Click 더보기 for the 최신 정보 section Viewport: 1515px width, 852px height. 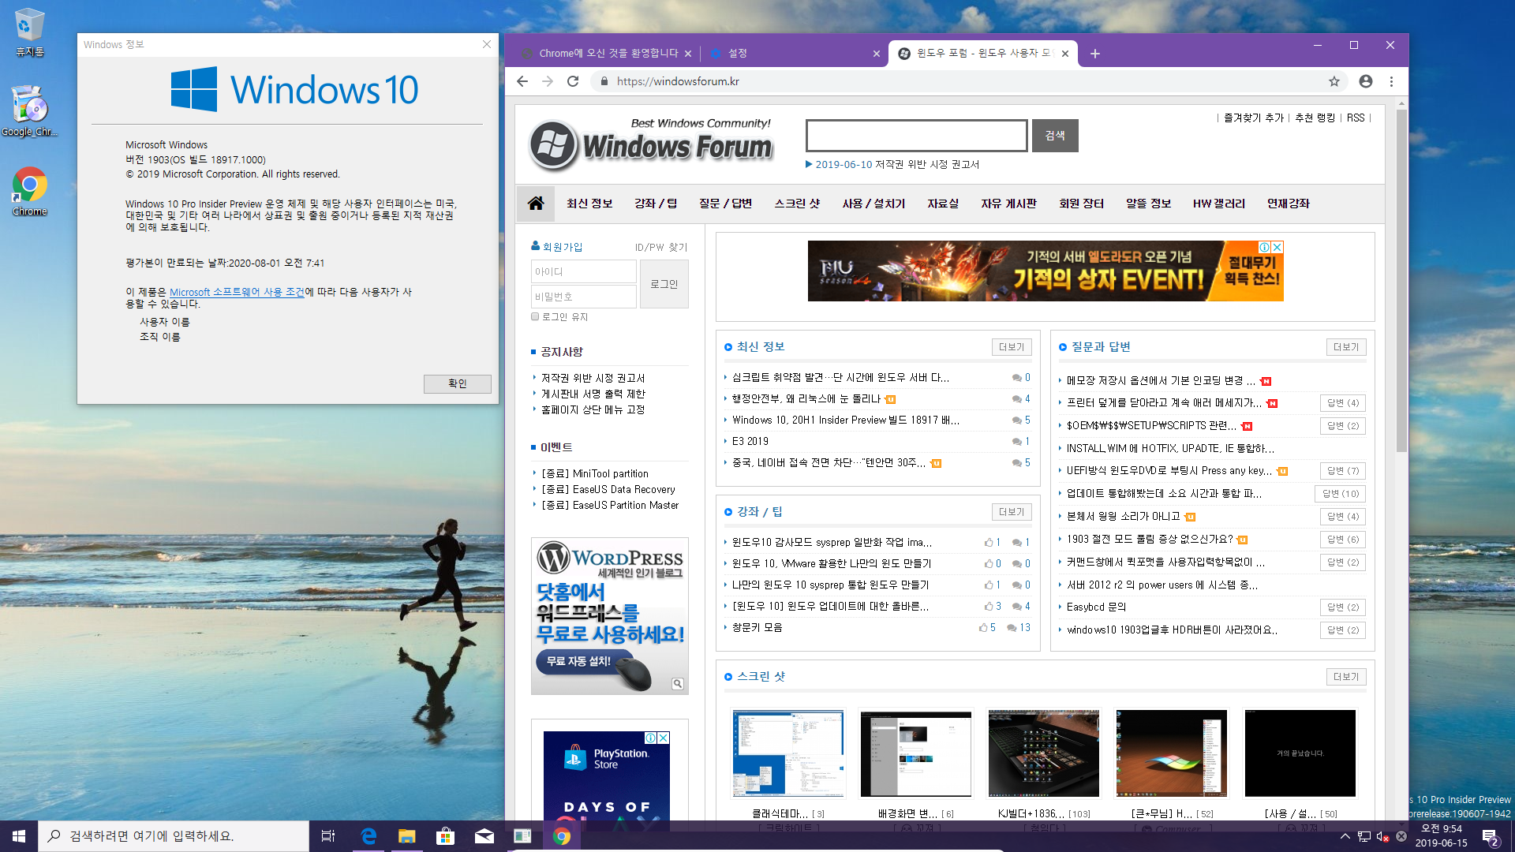pyautogui.click(x=1012, y=347)
